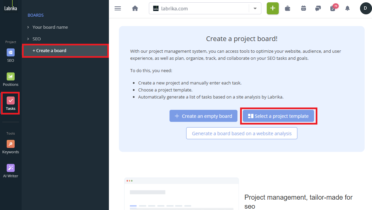Screen dimensions: 372x210
Task: Open the wallet icon in top bar
Action: tap(288, 8)
